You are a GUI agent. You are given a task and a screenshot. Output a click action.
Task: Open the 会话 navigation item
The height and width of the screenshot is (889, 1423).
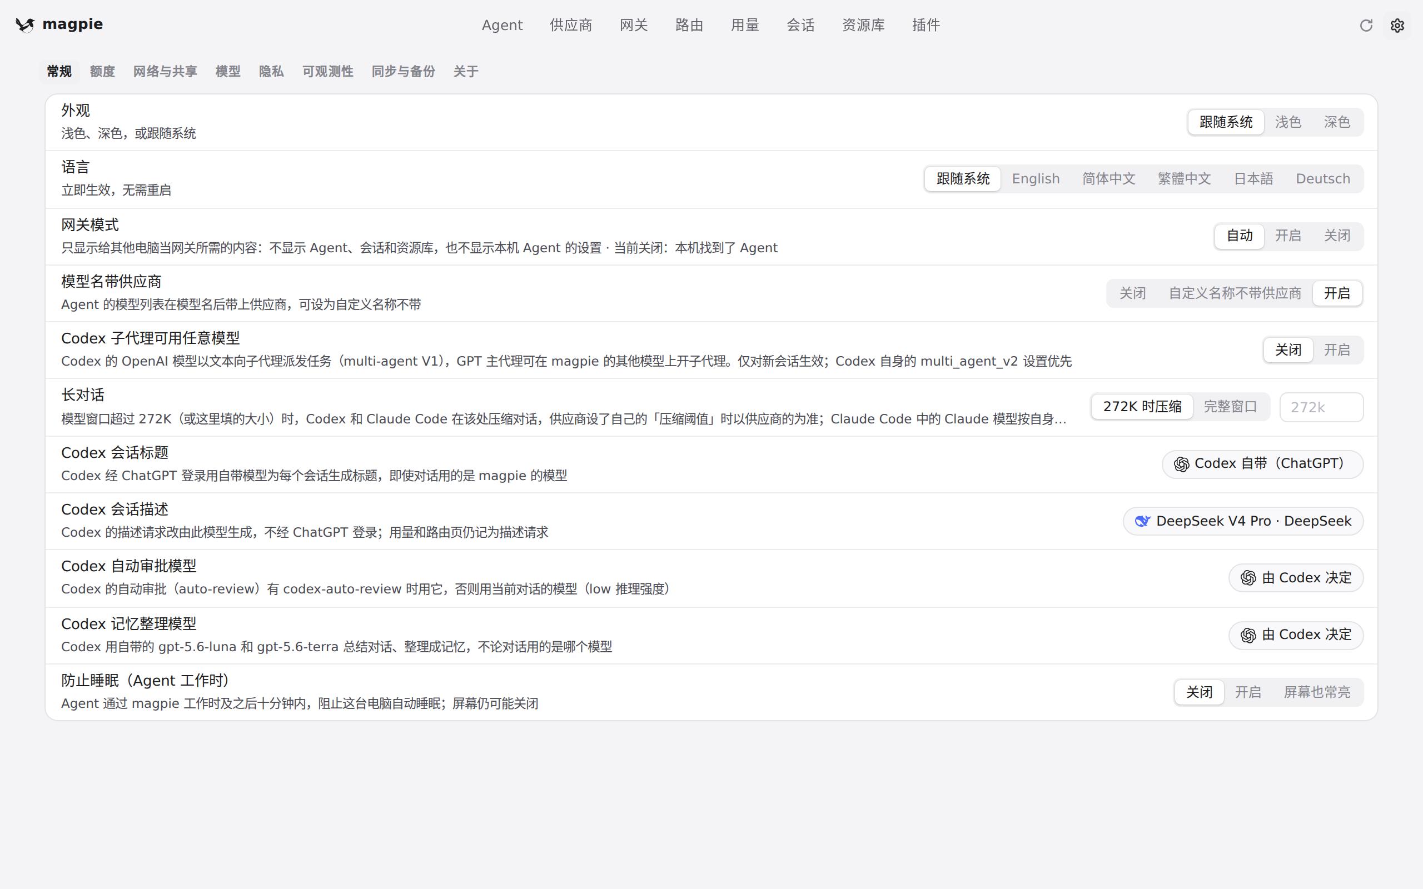coord(800,26)
